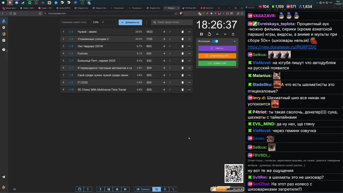Open more options for 5D Chess lot

coord(189,90)
